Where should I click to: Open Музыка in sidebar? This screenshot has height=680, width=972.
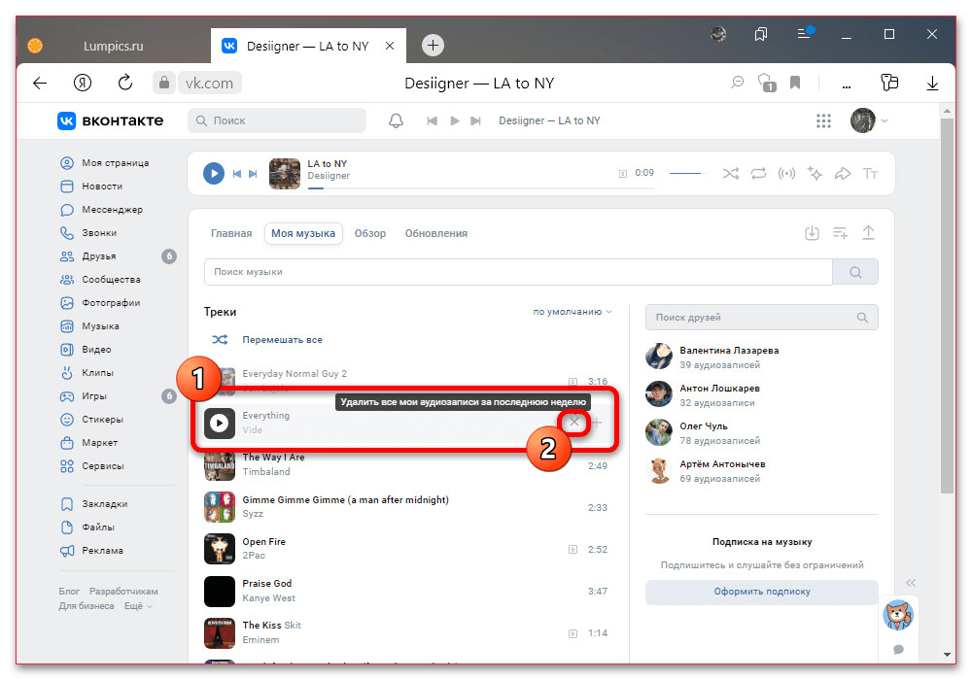[89, 326]
